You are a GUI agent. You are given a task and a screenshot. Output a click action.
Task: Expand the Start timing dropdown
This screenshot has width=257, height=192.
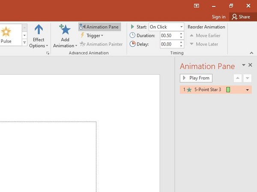[181, 27]
